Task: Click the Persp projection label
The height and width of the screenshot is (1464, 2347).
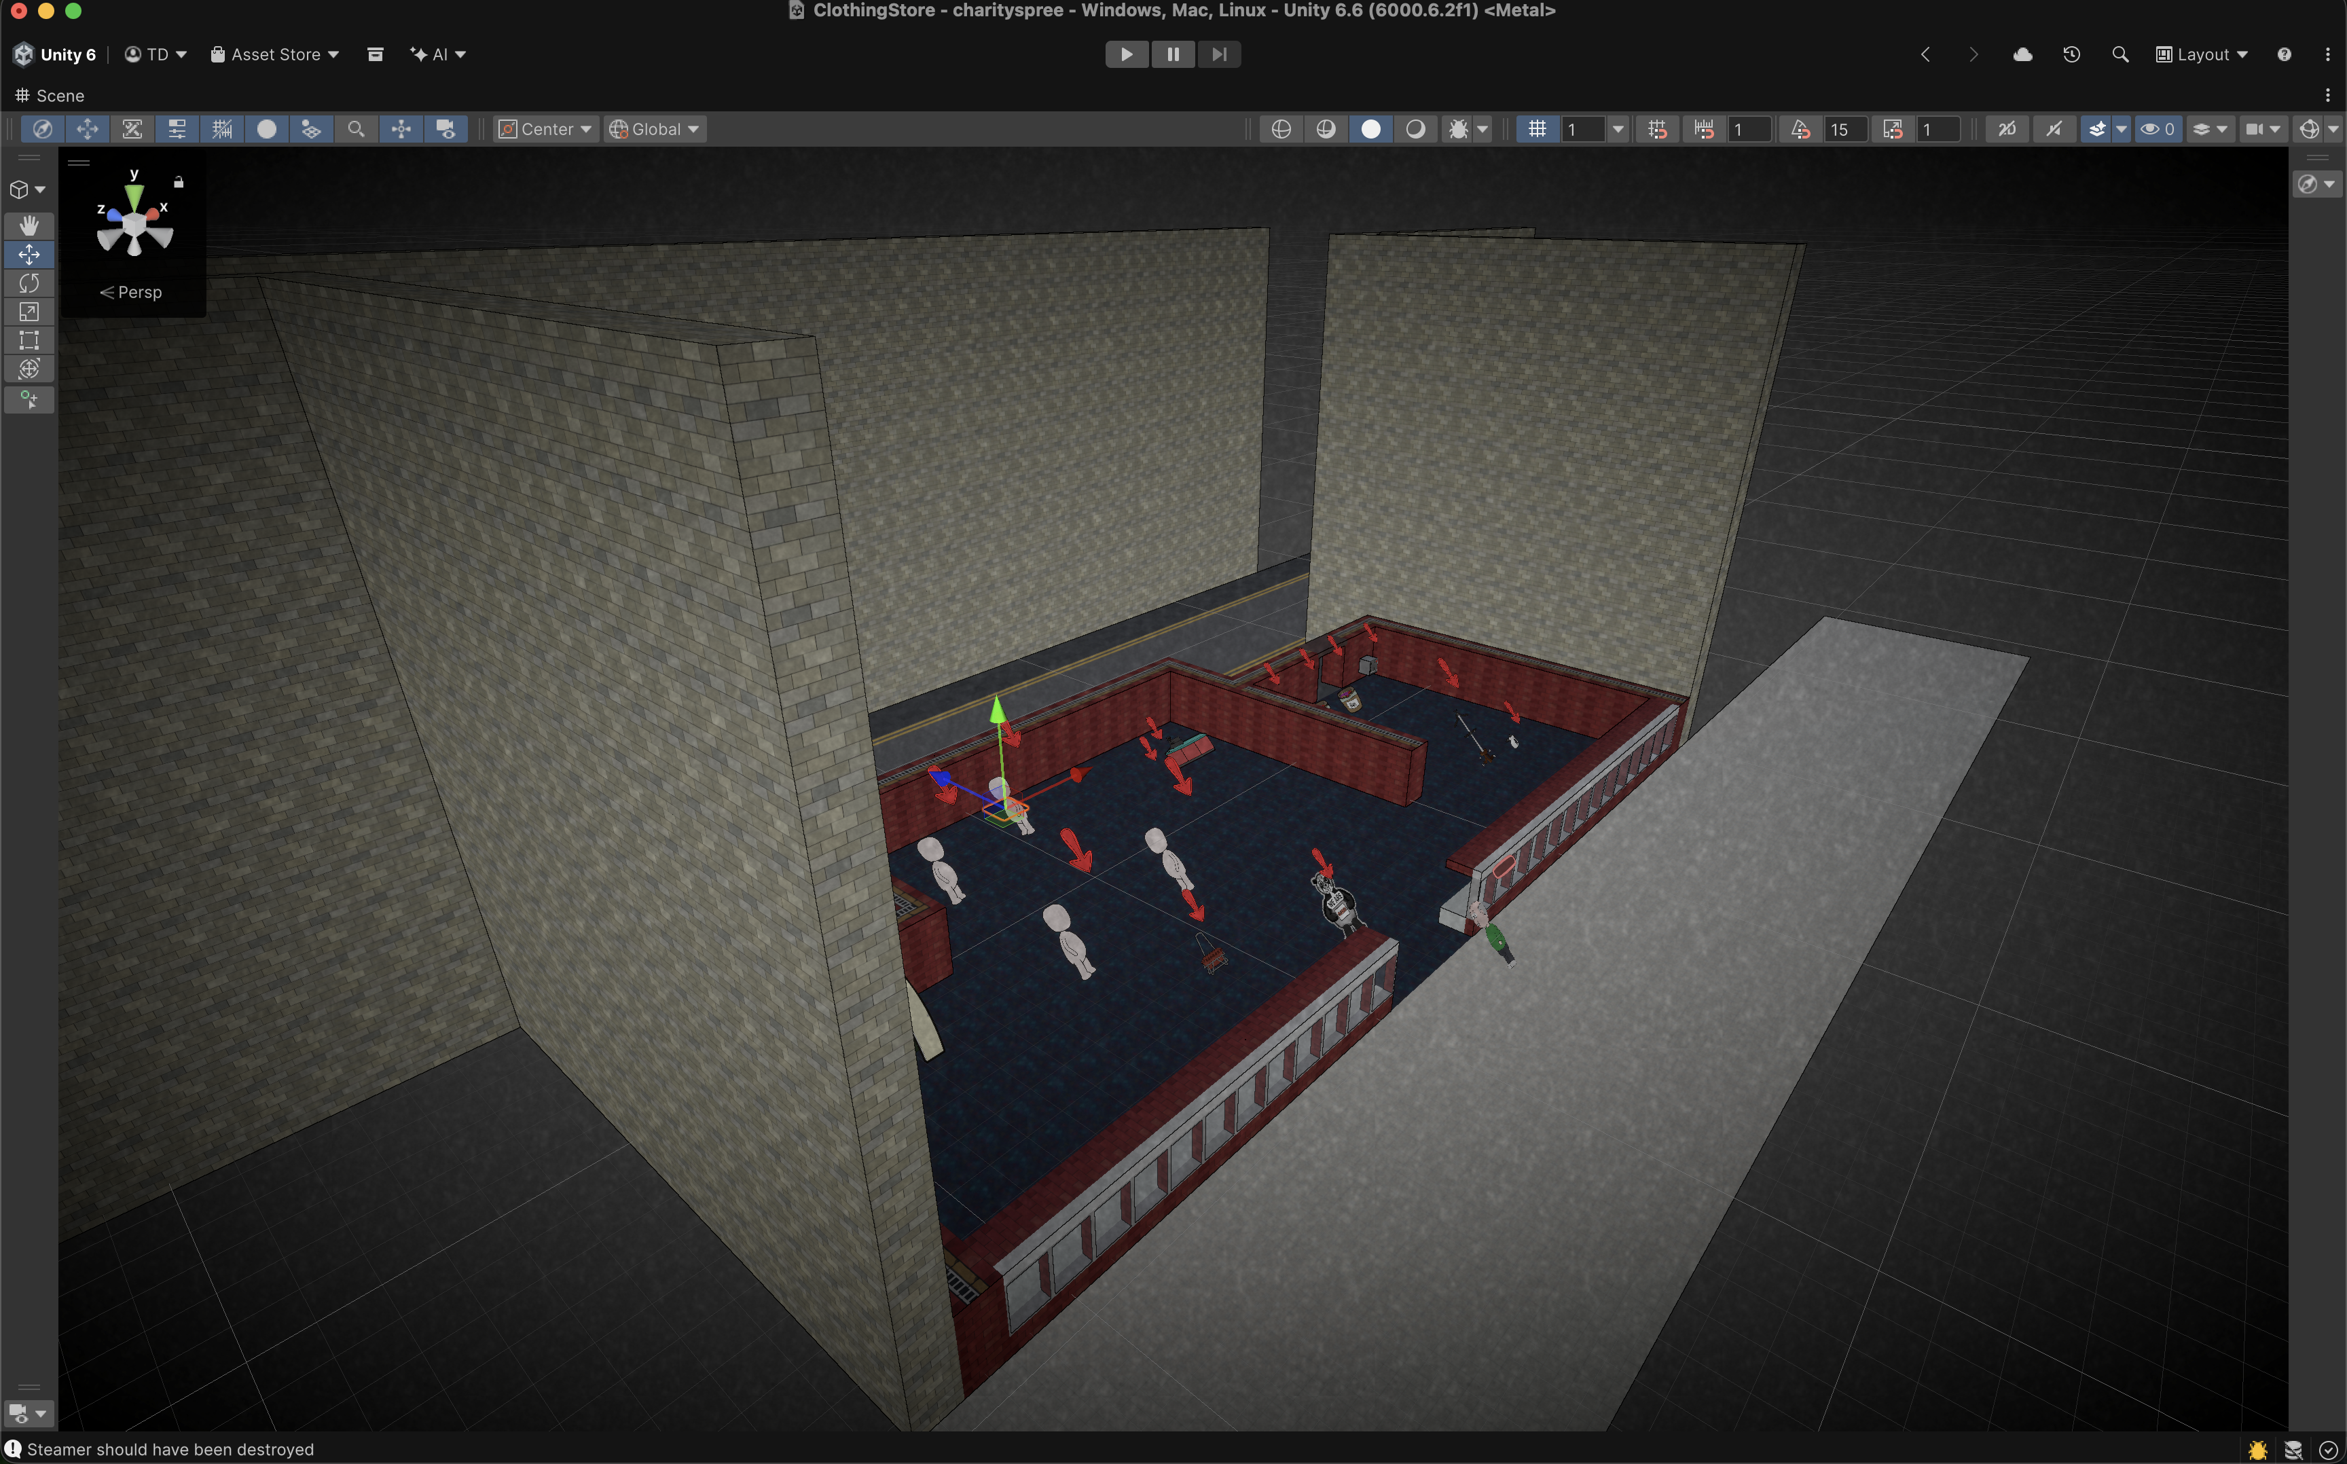Action: pyautogui.click(x=130, y=293)
